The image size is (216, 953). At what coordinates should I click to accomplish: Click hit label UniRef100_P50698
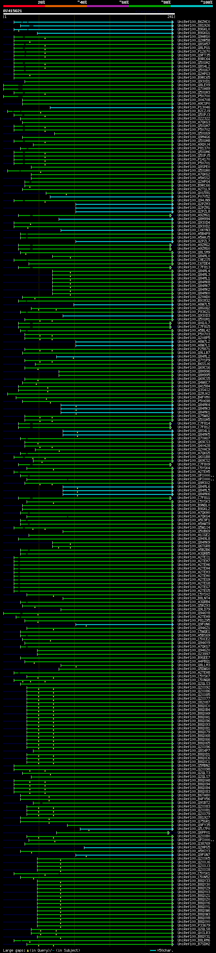pyautogui.click(x=193, y=401)
